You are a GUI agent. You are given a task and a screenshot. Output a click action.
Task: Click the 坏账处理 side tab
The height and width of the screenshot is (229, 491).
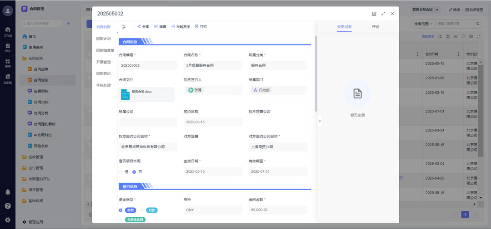click(103, 85)
